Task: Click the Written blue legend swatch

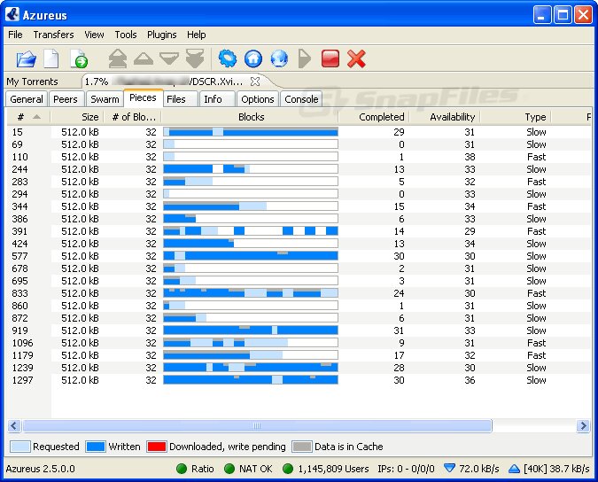Action: pos(96,447)
